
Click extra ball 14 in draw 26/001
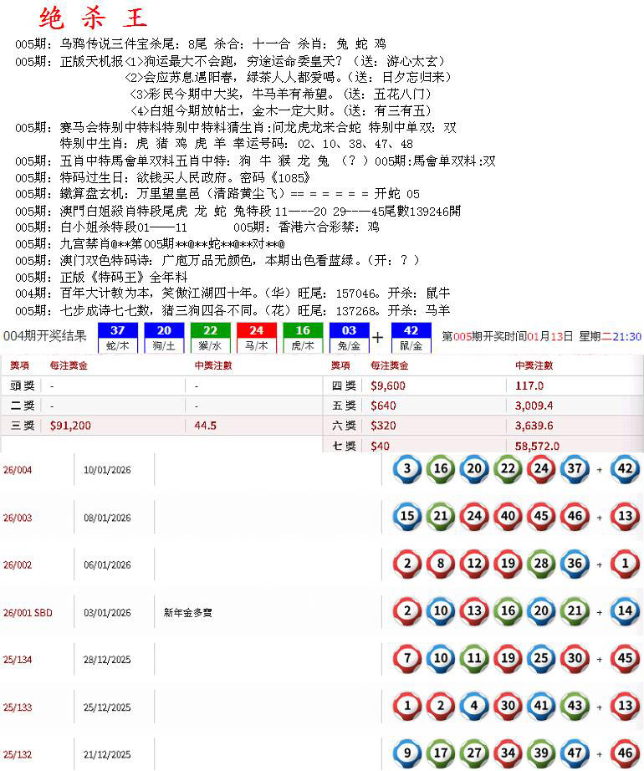(x=624, y=611)
